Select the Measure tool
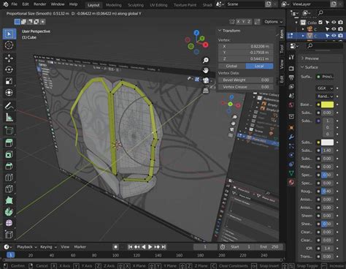346x269 pixels. 9,118
